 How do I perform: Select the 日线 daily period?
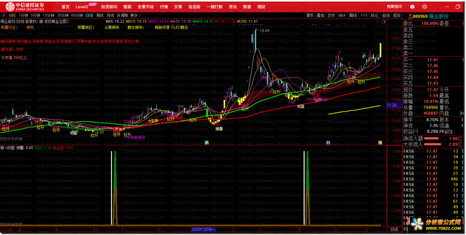pyautogui.click(x=89, y=15)
